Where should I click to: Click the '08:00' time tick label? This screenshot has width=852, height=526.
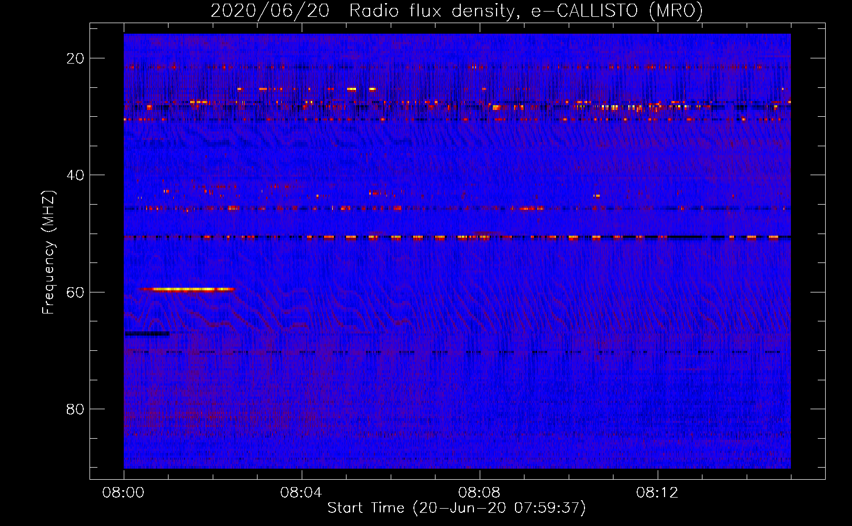click(124, 493)
